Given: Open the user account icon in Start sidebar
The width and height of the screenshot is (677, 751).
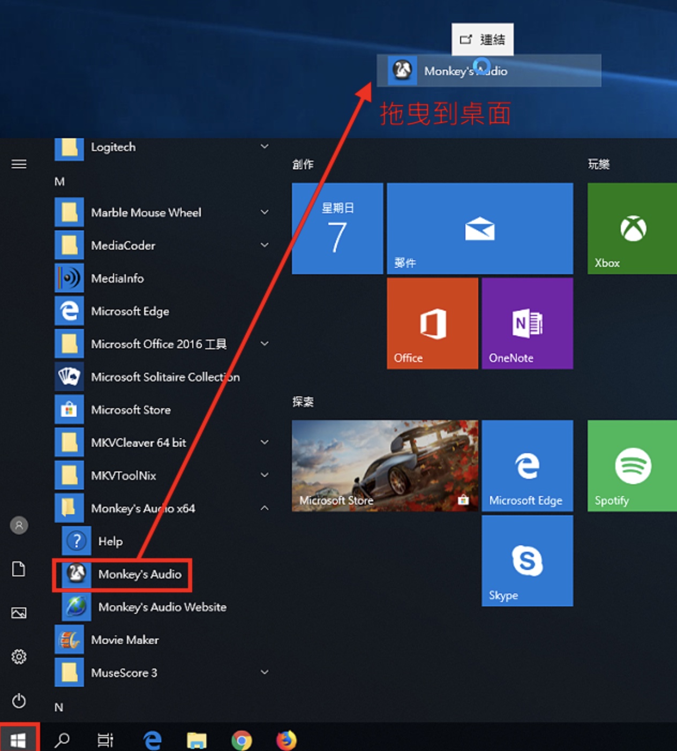Looking at the screenshot, I should click(19, 525).
